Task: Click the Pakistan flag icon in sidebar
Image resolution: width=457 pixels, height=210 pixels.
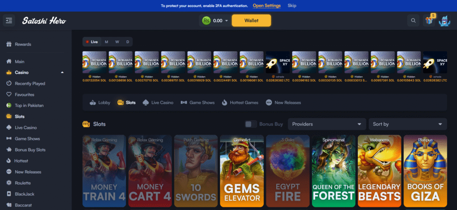Action: tap(9, 105)
